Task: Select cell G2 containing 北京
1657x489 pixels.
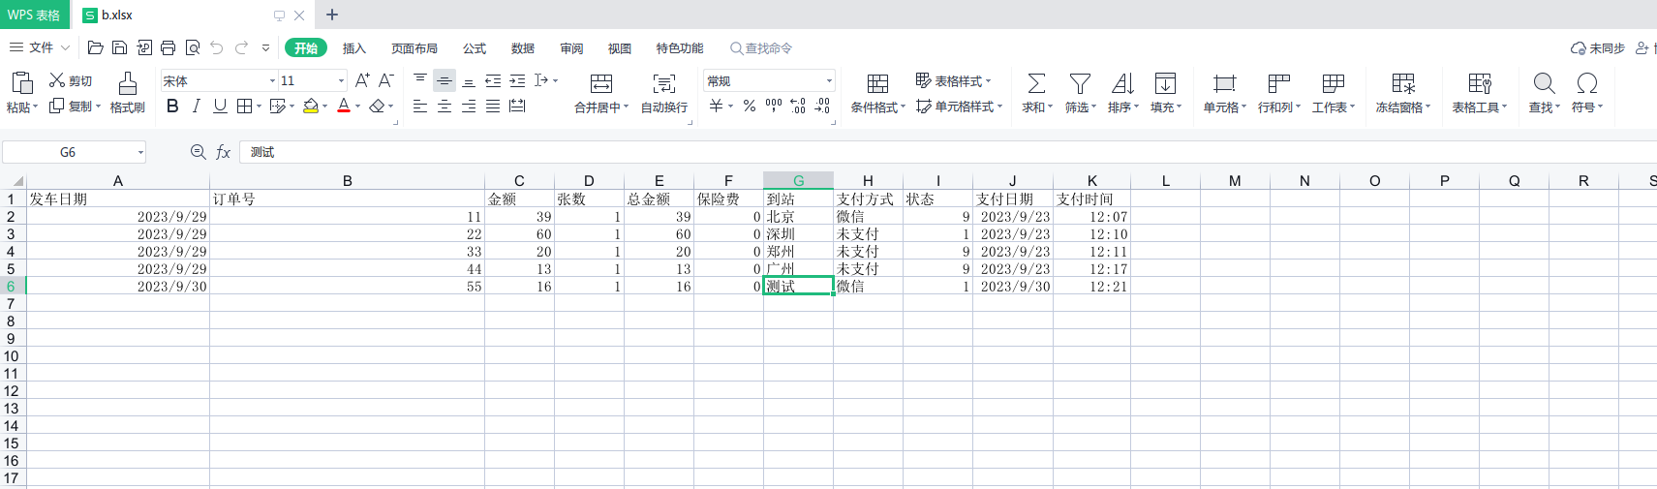Action: (798, 217)
